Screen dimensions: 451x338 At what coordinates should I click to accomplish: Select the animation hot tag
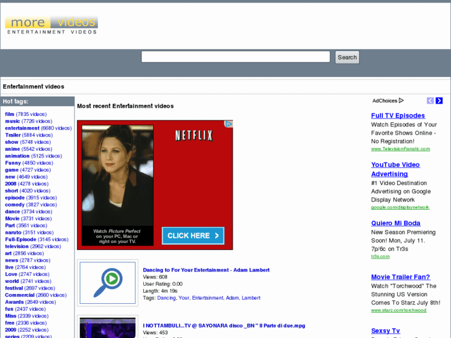17,156
